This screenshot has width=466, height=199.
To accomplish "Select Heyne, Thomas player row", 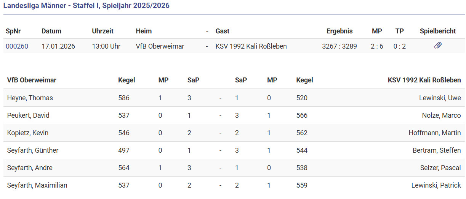I will 30,98.
